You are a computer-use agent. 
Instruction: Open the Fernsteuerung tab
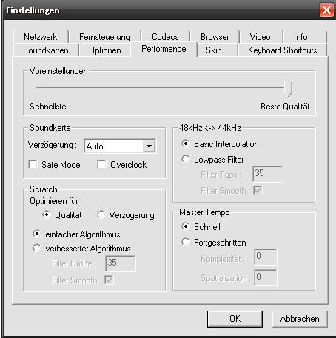pyautogui.click(x=104, y=37)
